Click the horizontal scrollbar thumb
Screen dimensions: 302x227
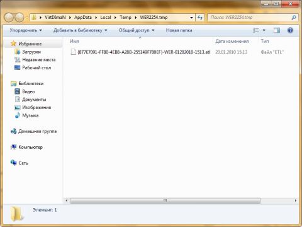[165, 201]
